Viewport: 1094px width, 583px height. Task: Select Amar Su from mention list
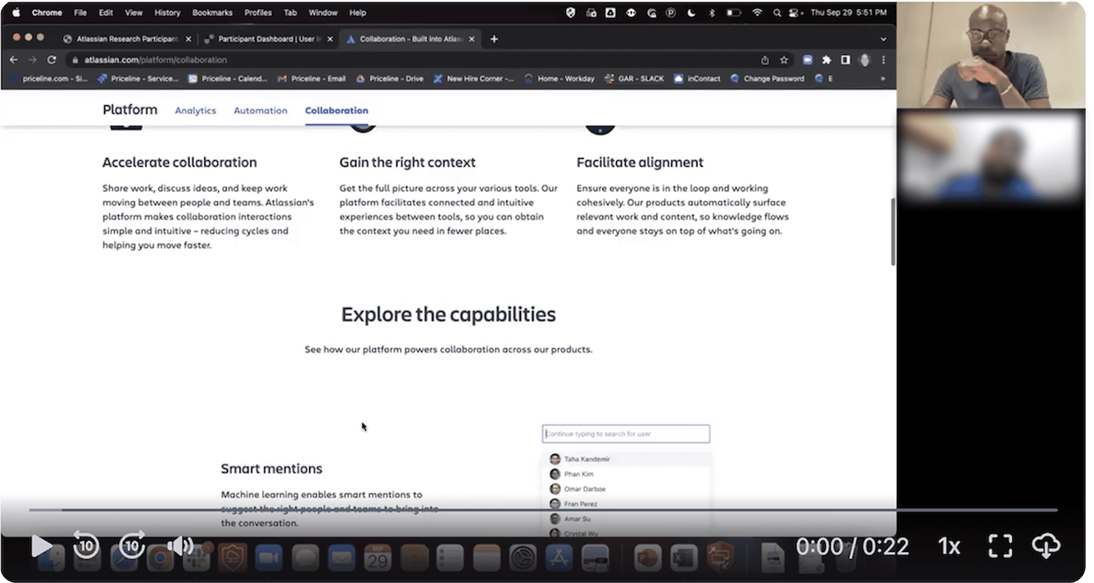[x=626, y=519]
